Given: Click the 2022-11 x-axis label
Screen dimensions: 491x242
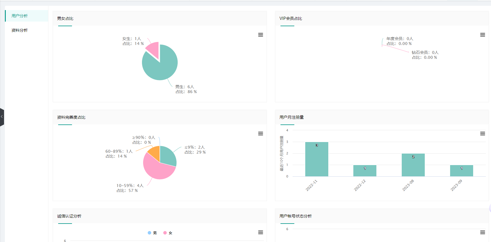Looking at the screenshot, I should 311,185.
